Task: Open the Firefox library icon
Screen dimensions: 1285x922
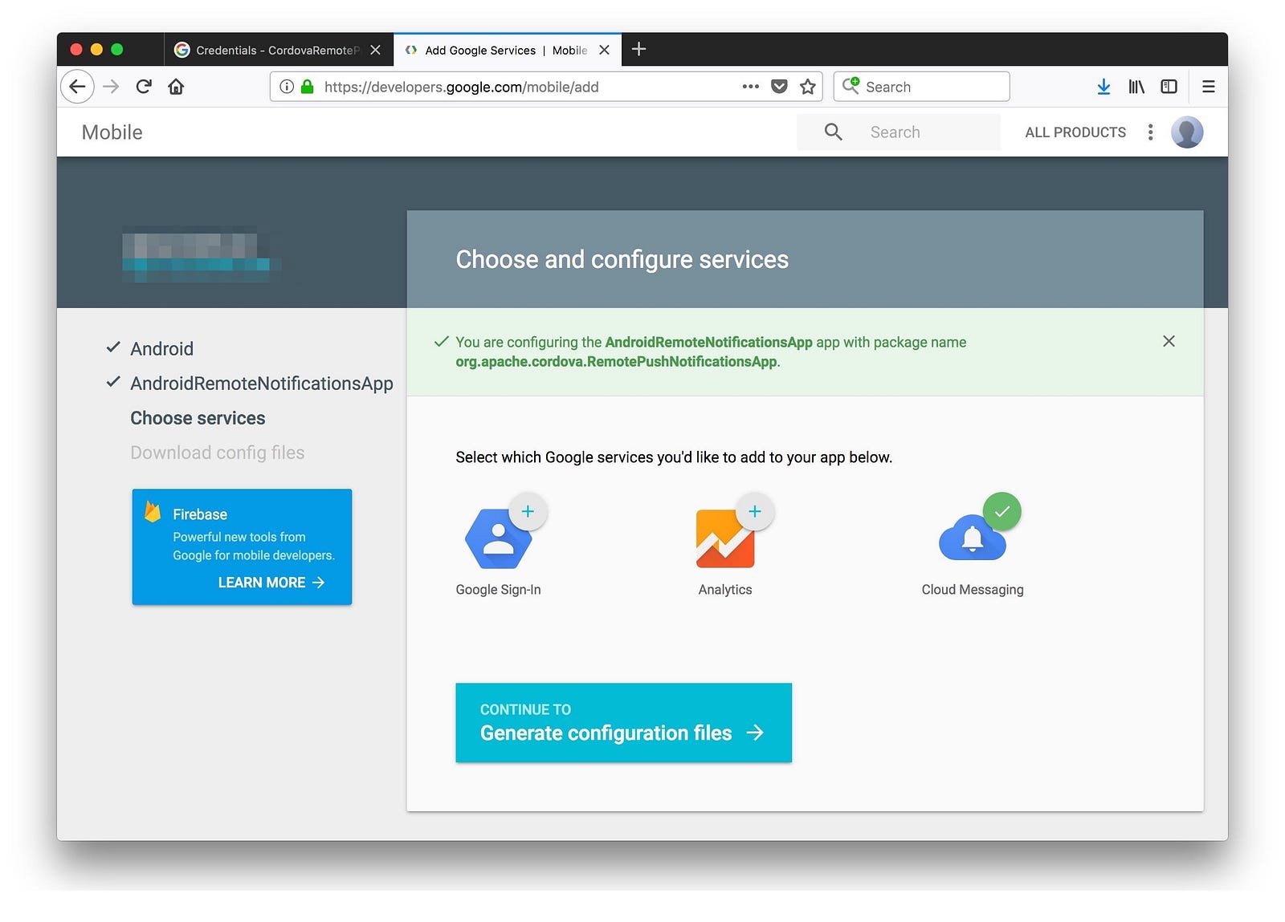Action: pyautogui.click(x=1136, y=87)
